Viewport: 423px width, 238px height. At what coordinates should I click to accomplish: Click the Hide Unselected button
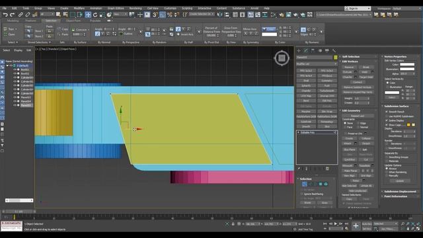pos(358,191)
